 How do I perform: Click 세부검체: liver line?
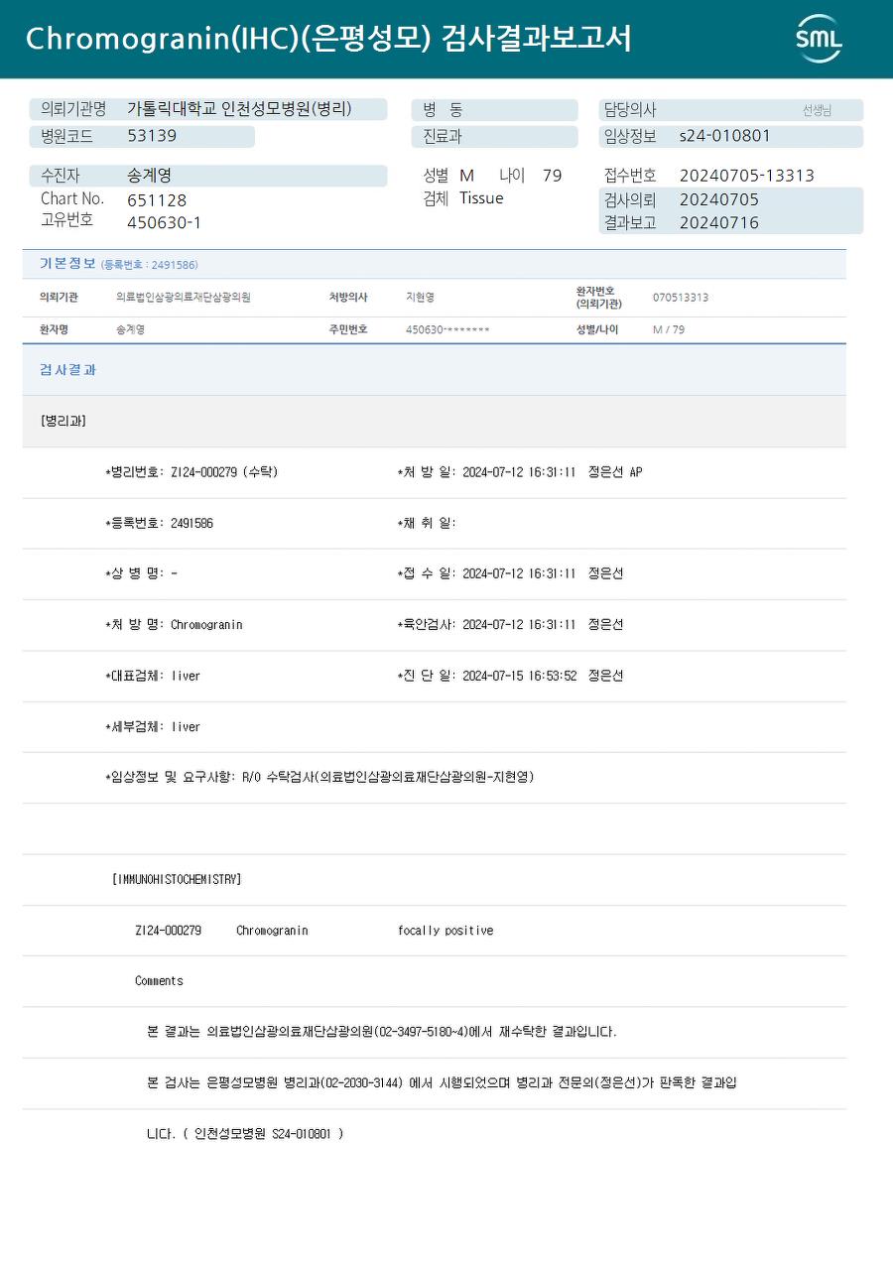153,727
